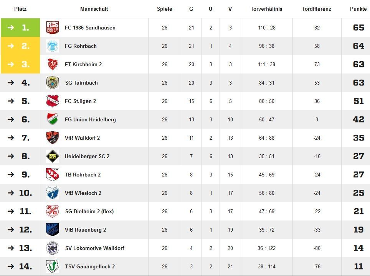
Task: Click the FC 1986 Sandhausen club logo
Action: pos(52,28)
